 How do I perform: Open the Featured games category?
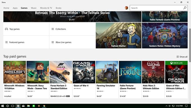pos(26,42)
